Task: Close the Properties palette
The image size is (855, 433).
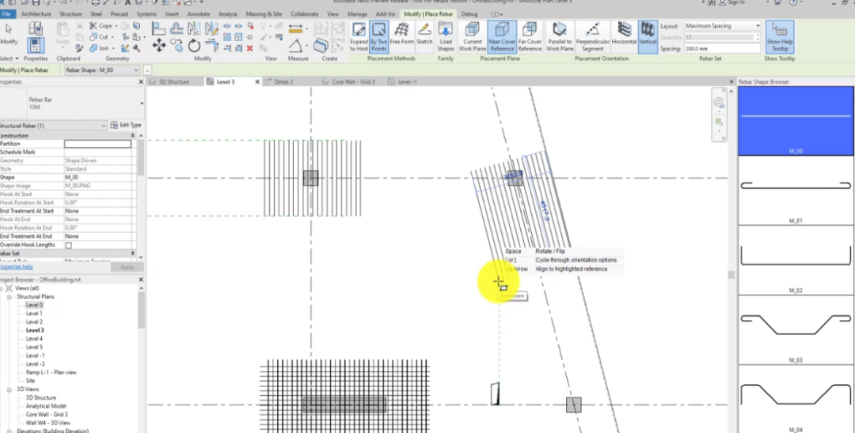Action: coord(141,82)
